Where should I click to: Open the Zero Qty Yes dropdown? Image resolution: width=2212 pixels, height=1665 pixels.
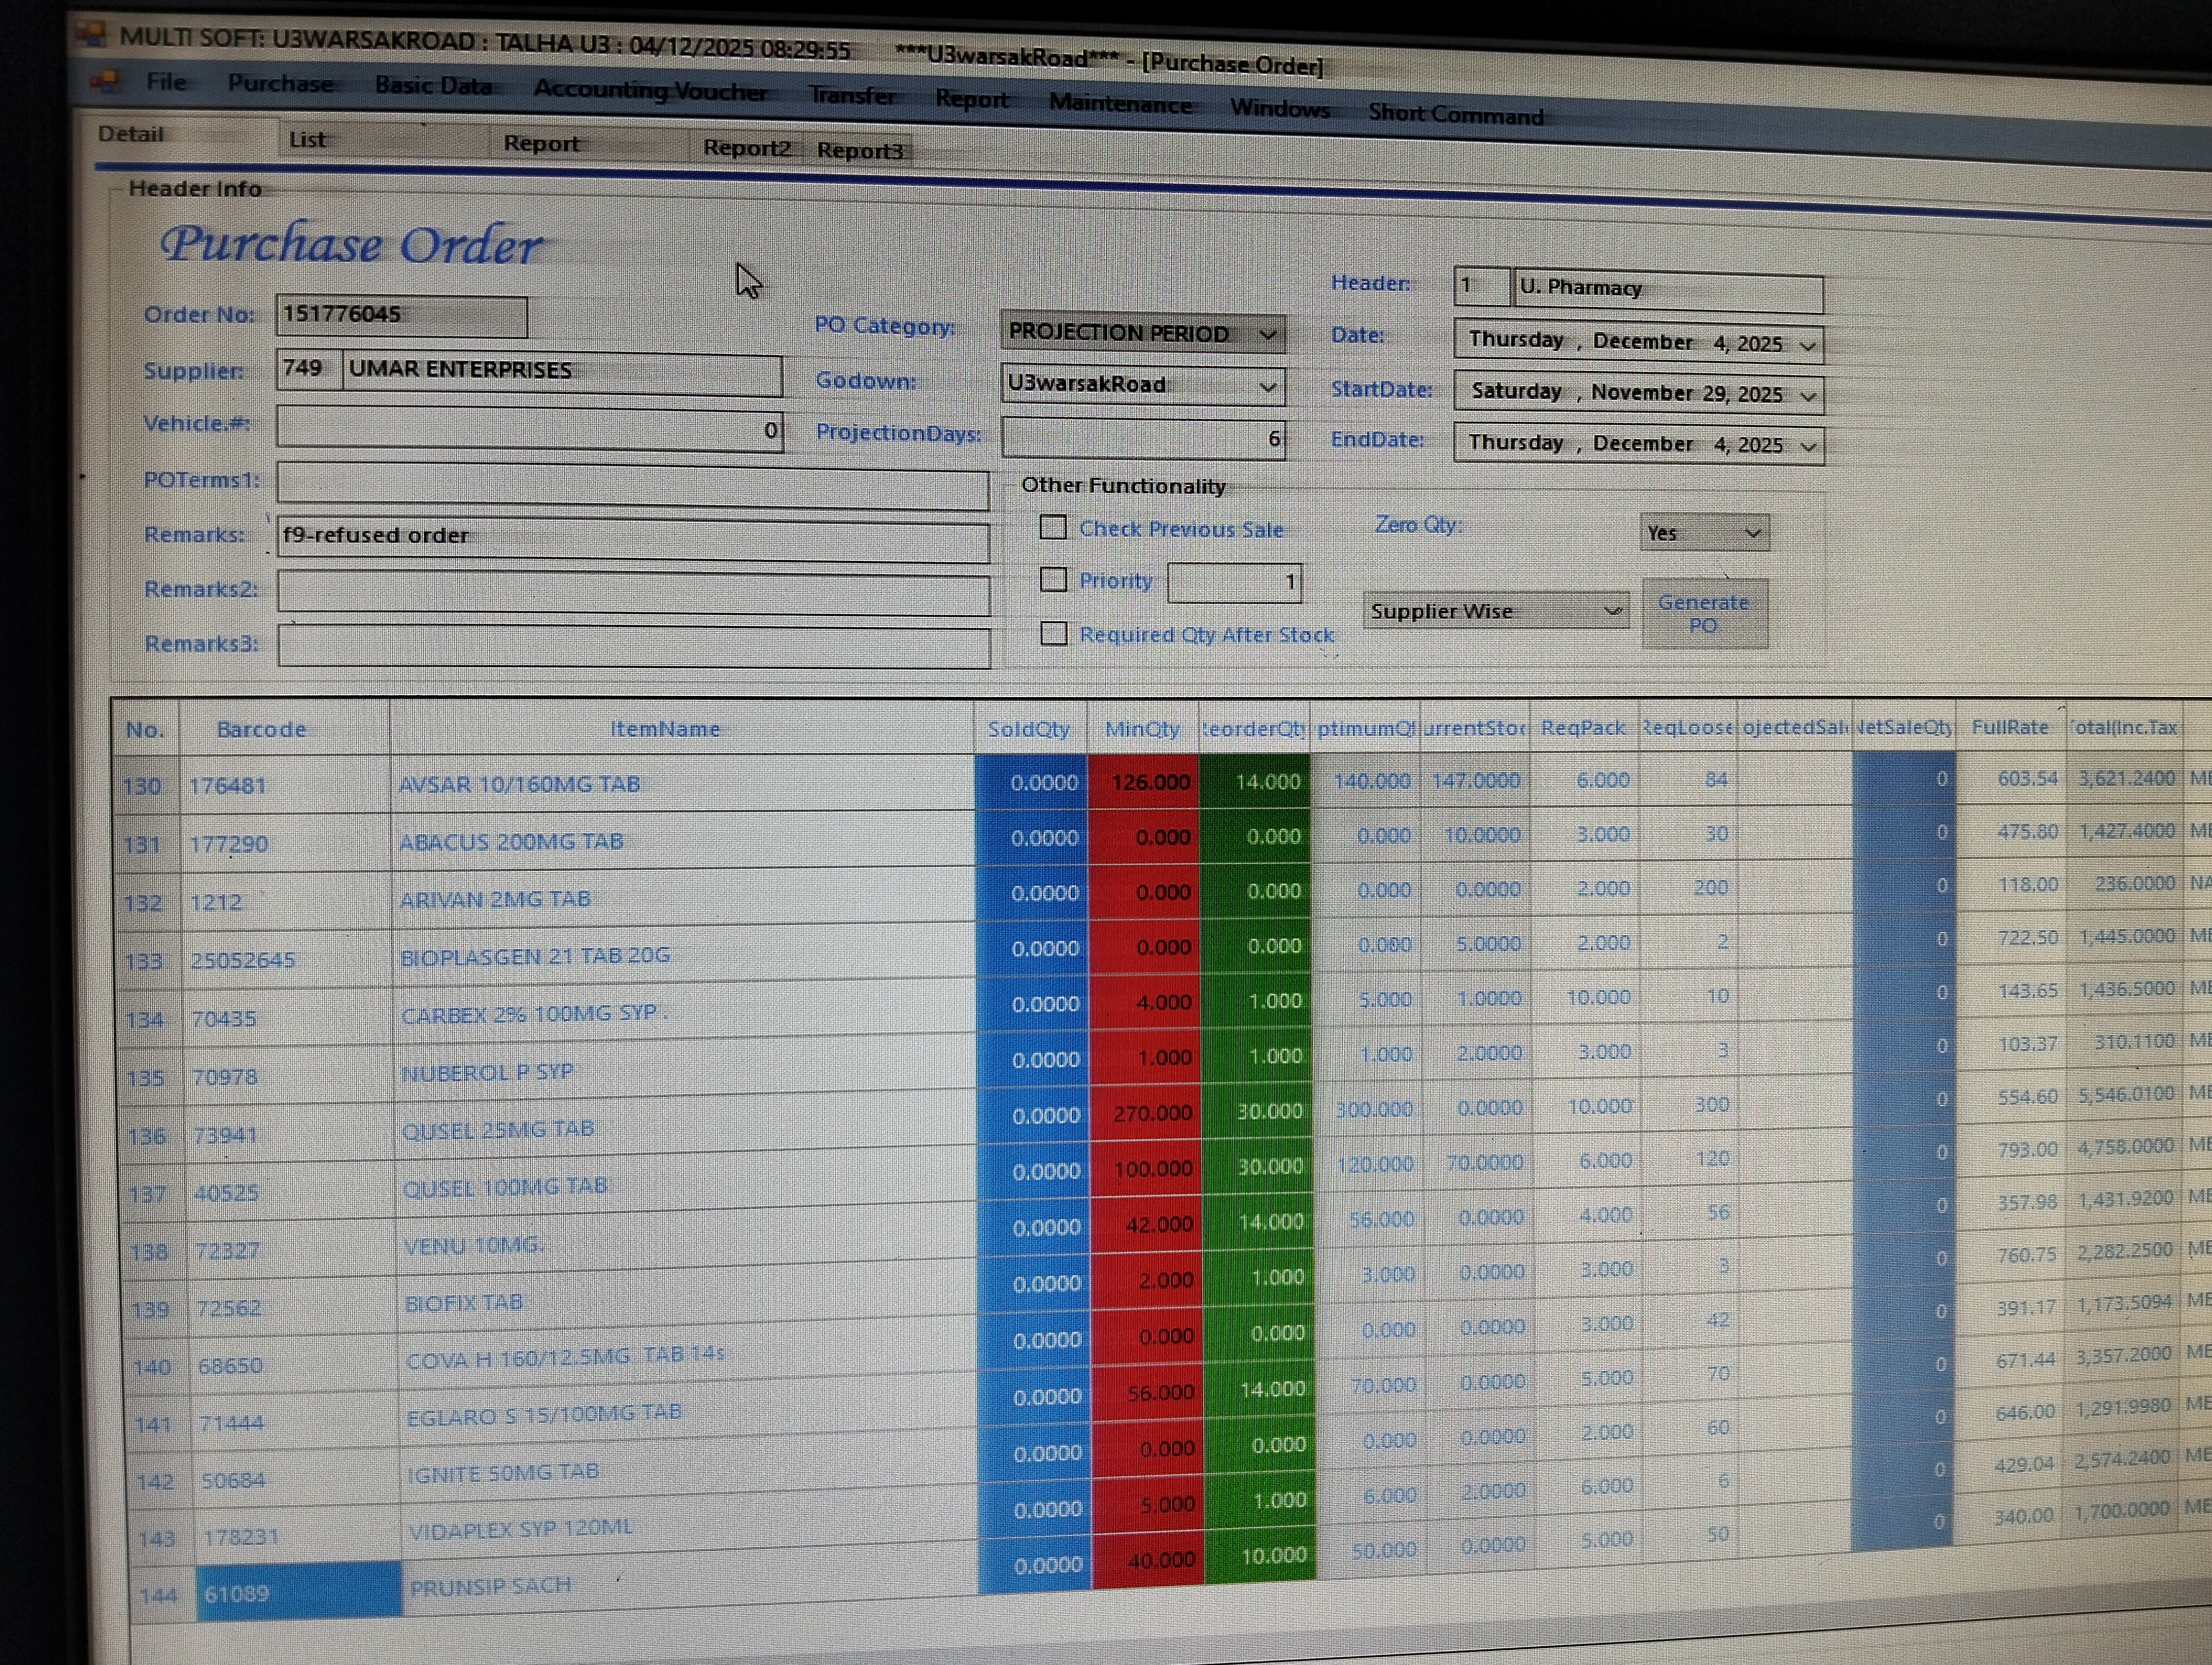pyautogui.click(x=1753, y=534)
